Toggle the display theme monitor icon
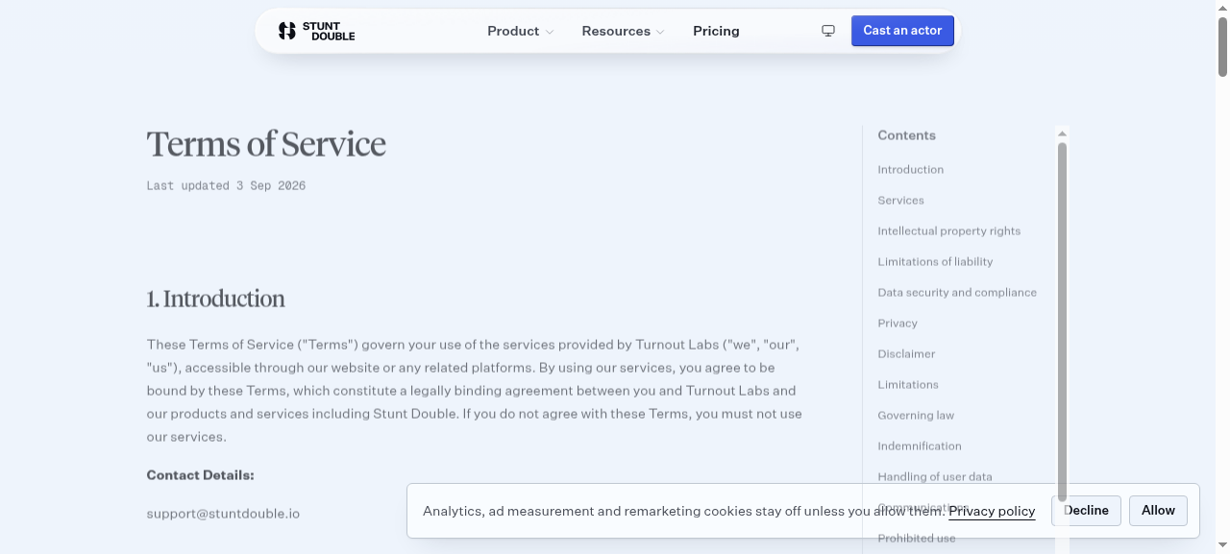Image resolution: width=1230 pixels, height=554 pixels. click(x=828, y=31)
